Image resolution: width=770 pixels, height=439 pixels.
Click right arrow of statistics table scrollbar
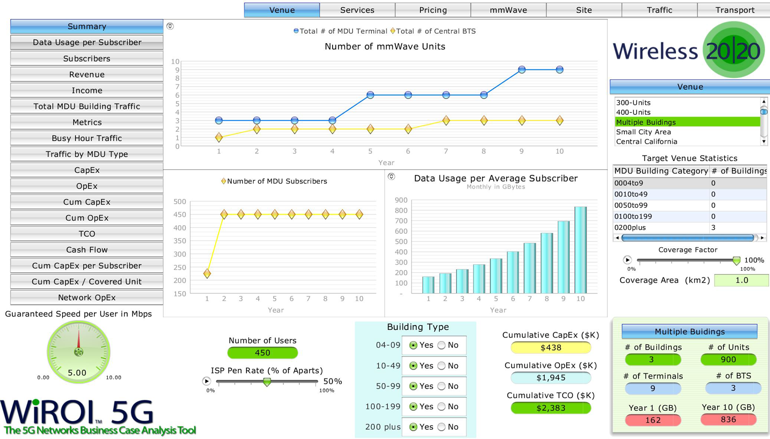[x=762, y=238]
